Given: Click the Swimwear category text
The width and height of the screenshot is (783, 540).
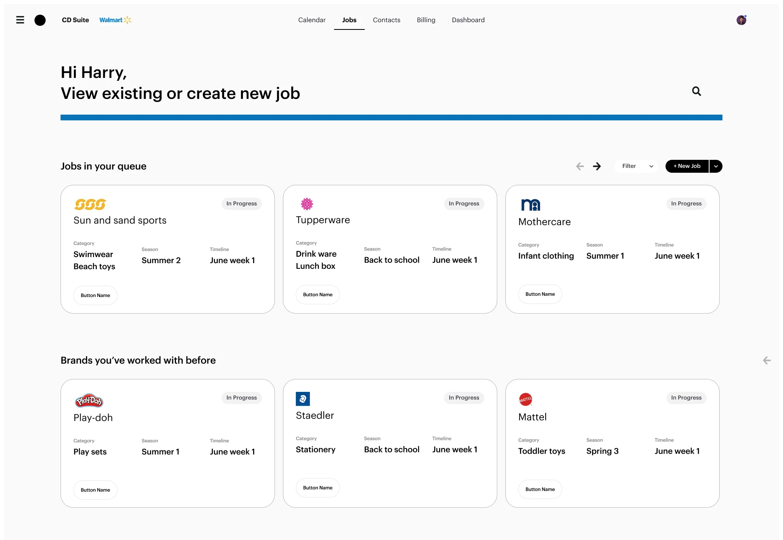Looking at the screenshot, I should [x=93, y=254].
